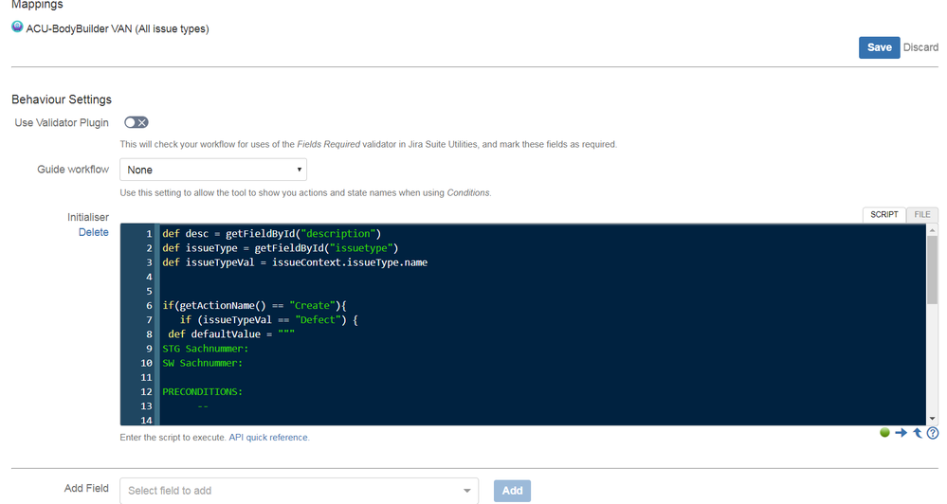The image size is (947, 504).
Task: Click the blue curved up-arrow icon below the editor
Action: tap(917, 433)
